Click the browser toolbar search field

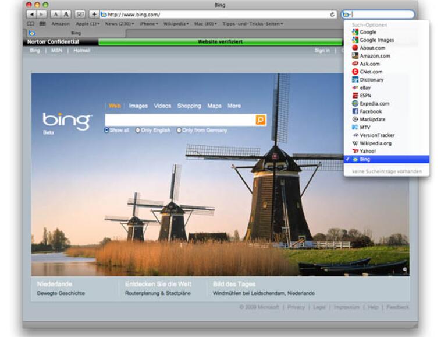tap(378, 15)
